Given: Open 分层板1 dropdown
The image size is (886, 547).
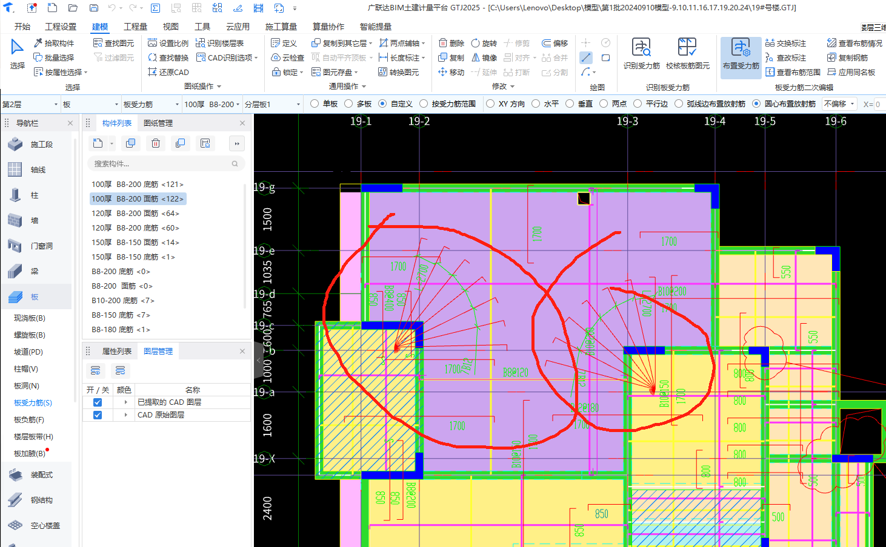Looking at the screenshot, I should (273, 104).
